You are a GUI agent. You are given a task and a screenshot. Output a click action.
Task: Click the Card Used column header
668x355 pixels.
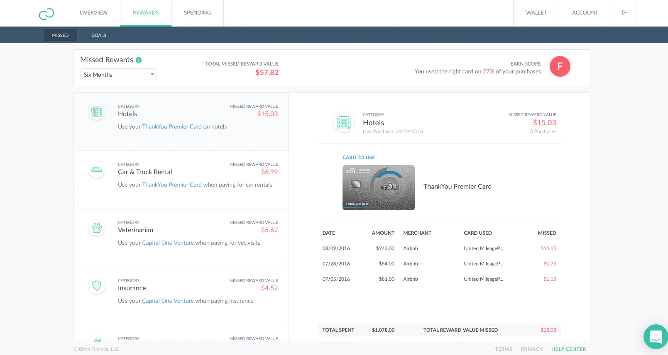click(477, 233)
